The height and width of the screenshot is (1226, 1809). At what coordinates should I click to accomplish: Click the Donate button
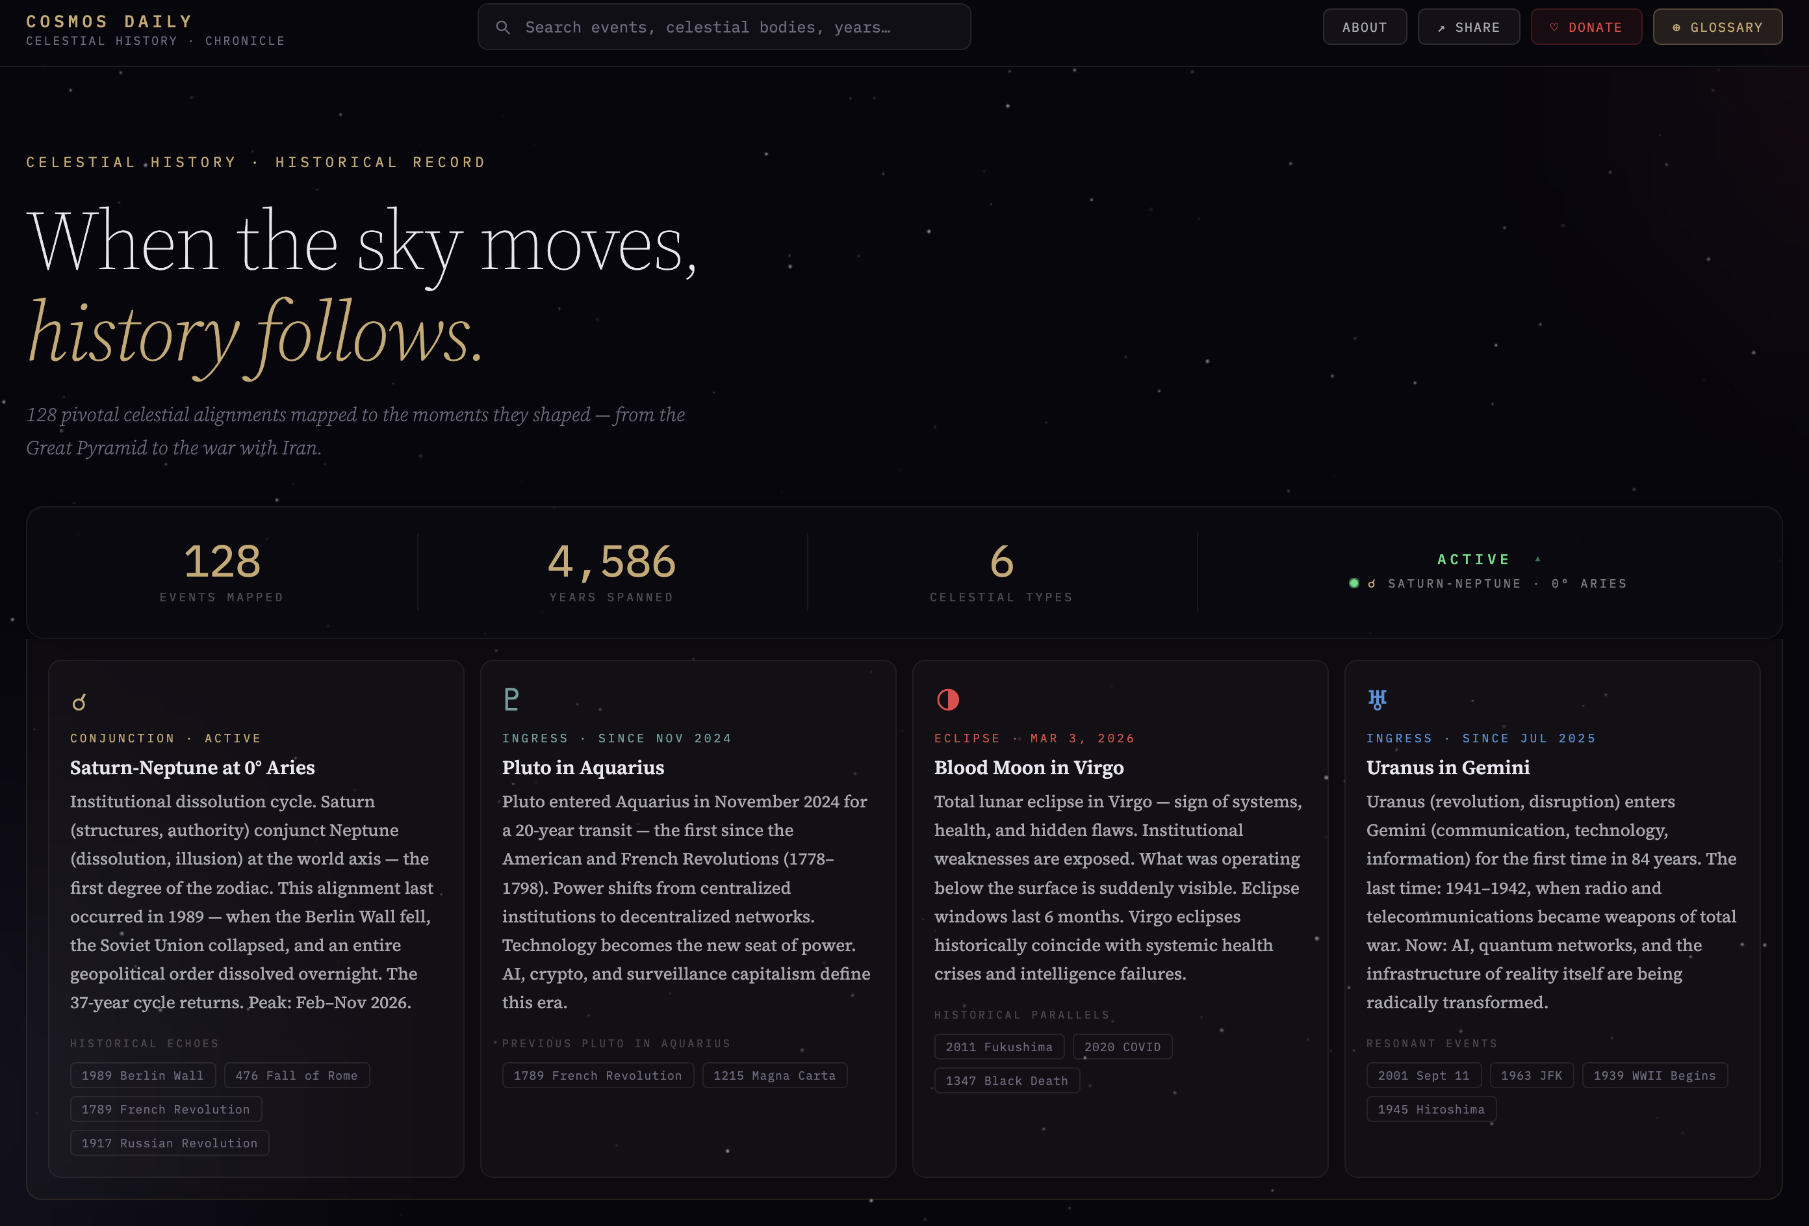point(1585,27)
